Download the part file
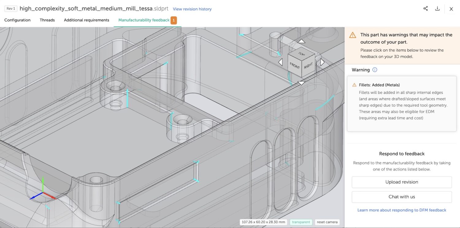The image size is (460, 228). tap(438, 9)
